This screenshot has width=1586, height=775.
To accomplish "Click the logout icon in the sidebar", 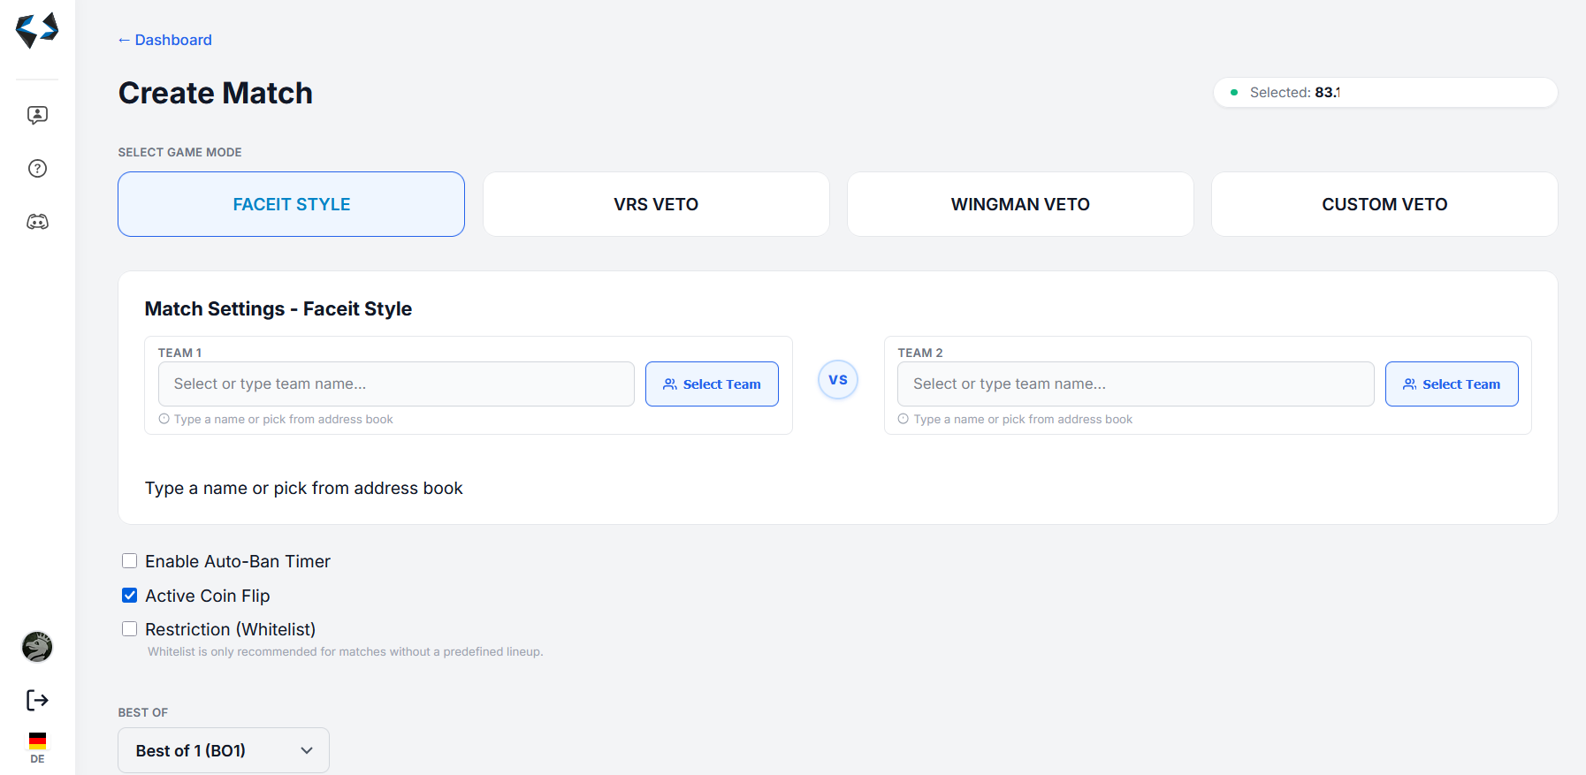I will 37,701.
